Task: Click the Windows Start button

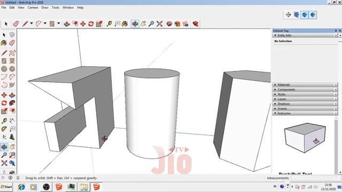Action: pyautogui.click(x=6, y=187)
